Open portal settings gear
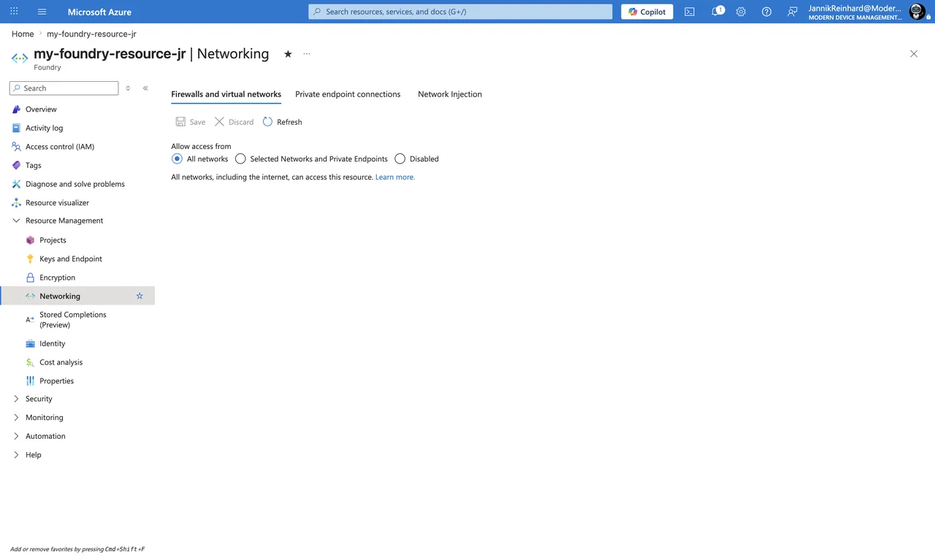 741,12
